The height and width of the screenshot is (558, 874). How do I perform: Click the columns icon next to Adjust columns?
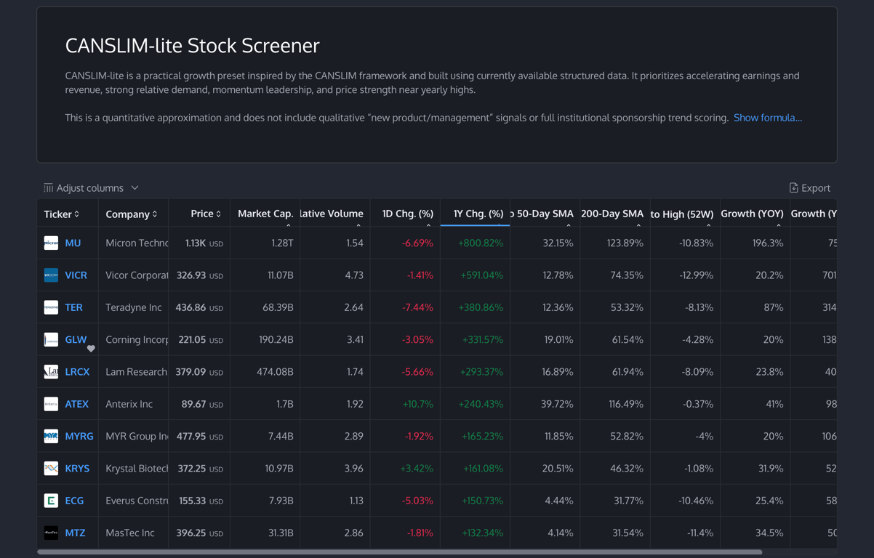48,187
